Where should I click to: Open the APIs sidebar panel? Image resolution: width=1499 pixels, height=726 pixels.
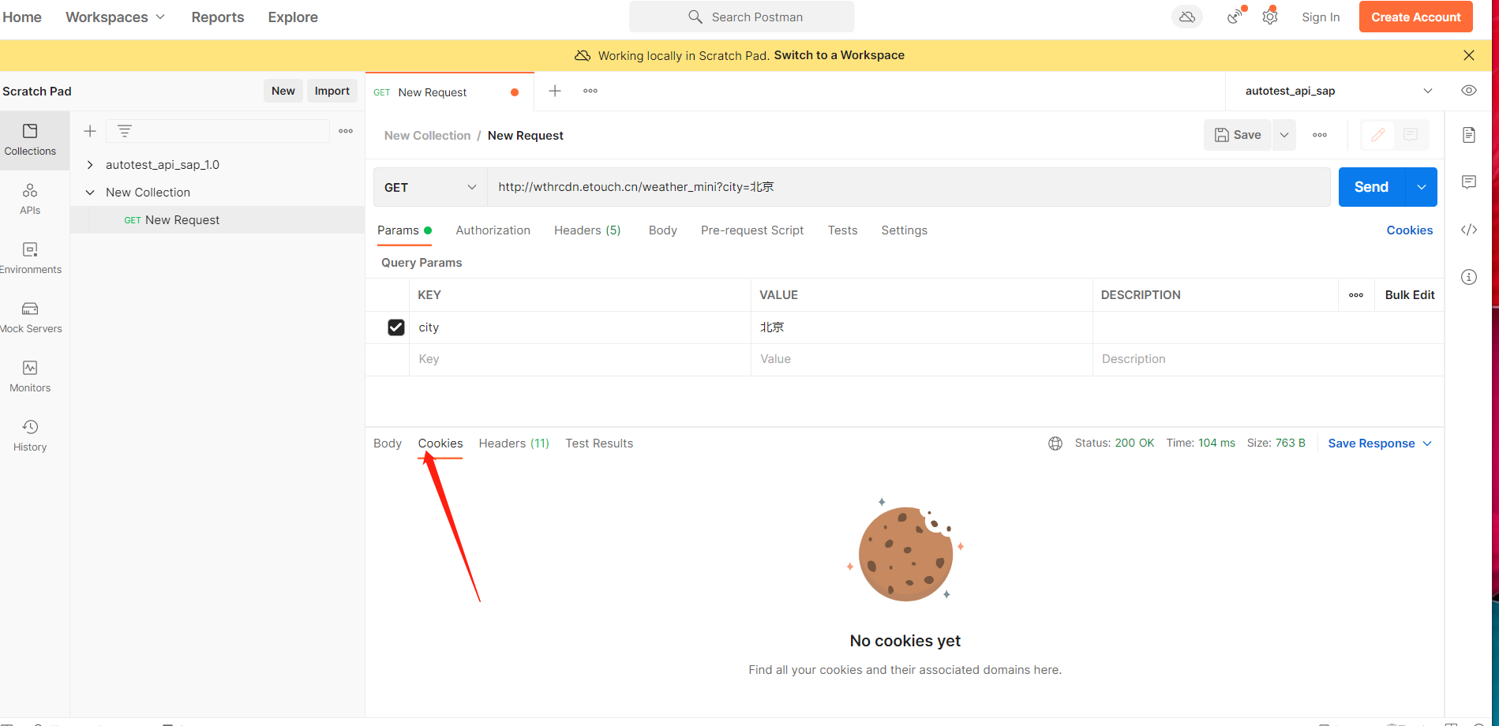click(x=30, y=199)
